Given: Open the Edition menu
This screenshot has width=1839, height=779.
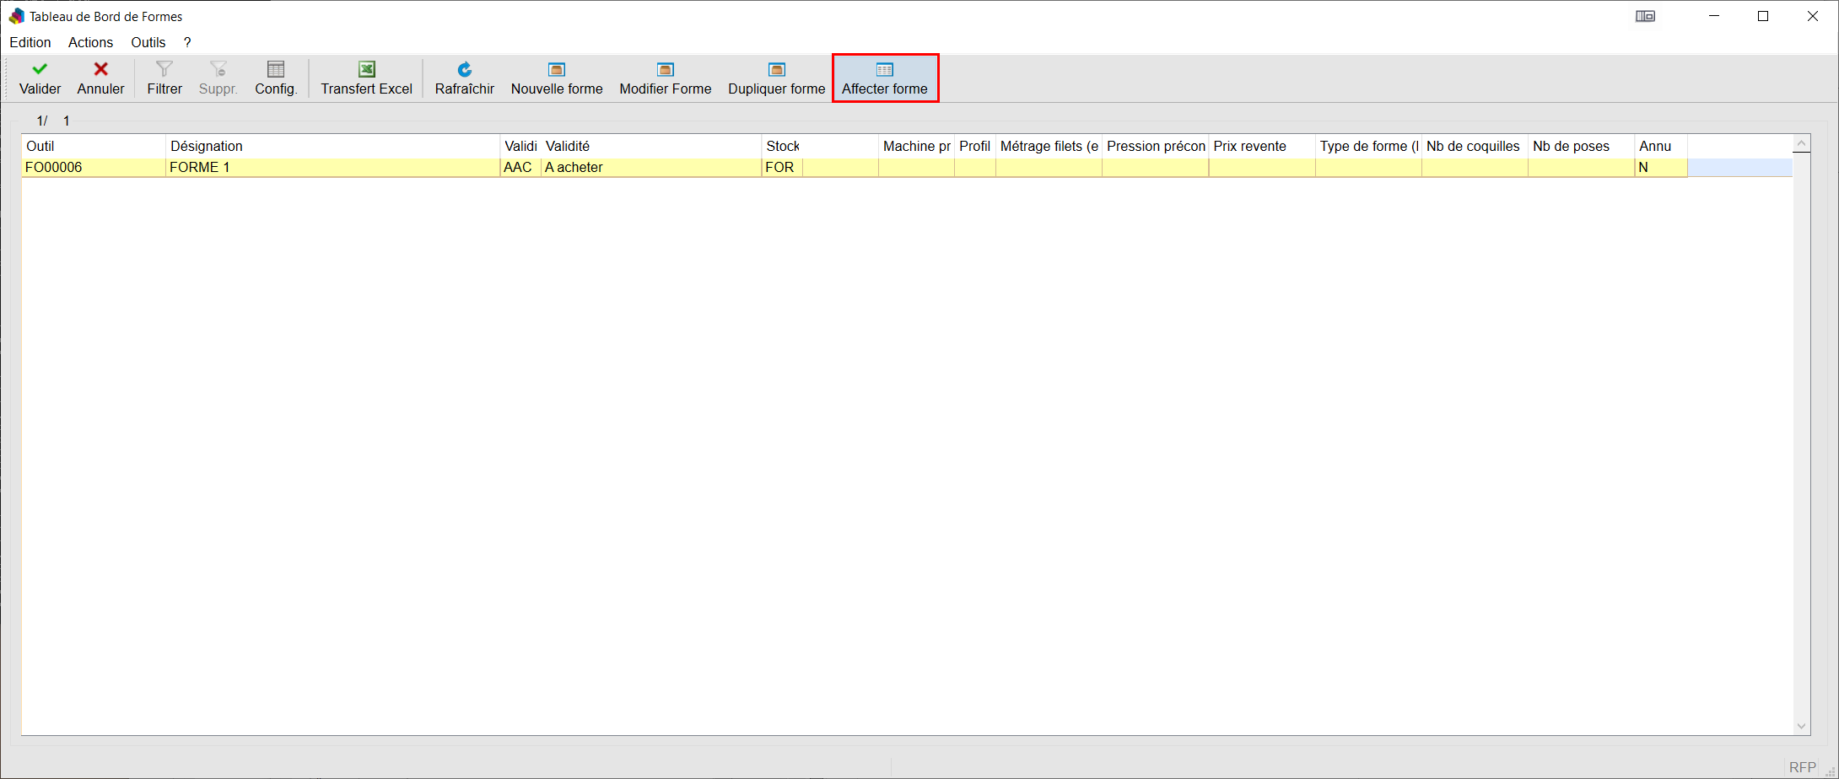Looking at the screenshot, I should (x=30, y=42).
